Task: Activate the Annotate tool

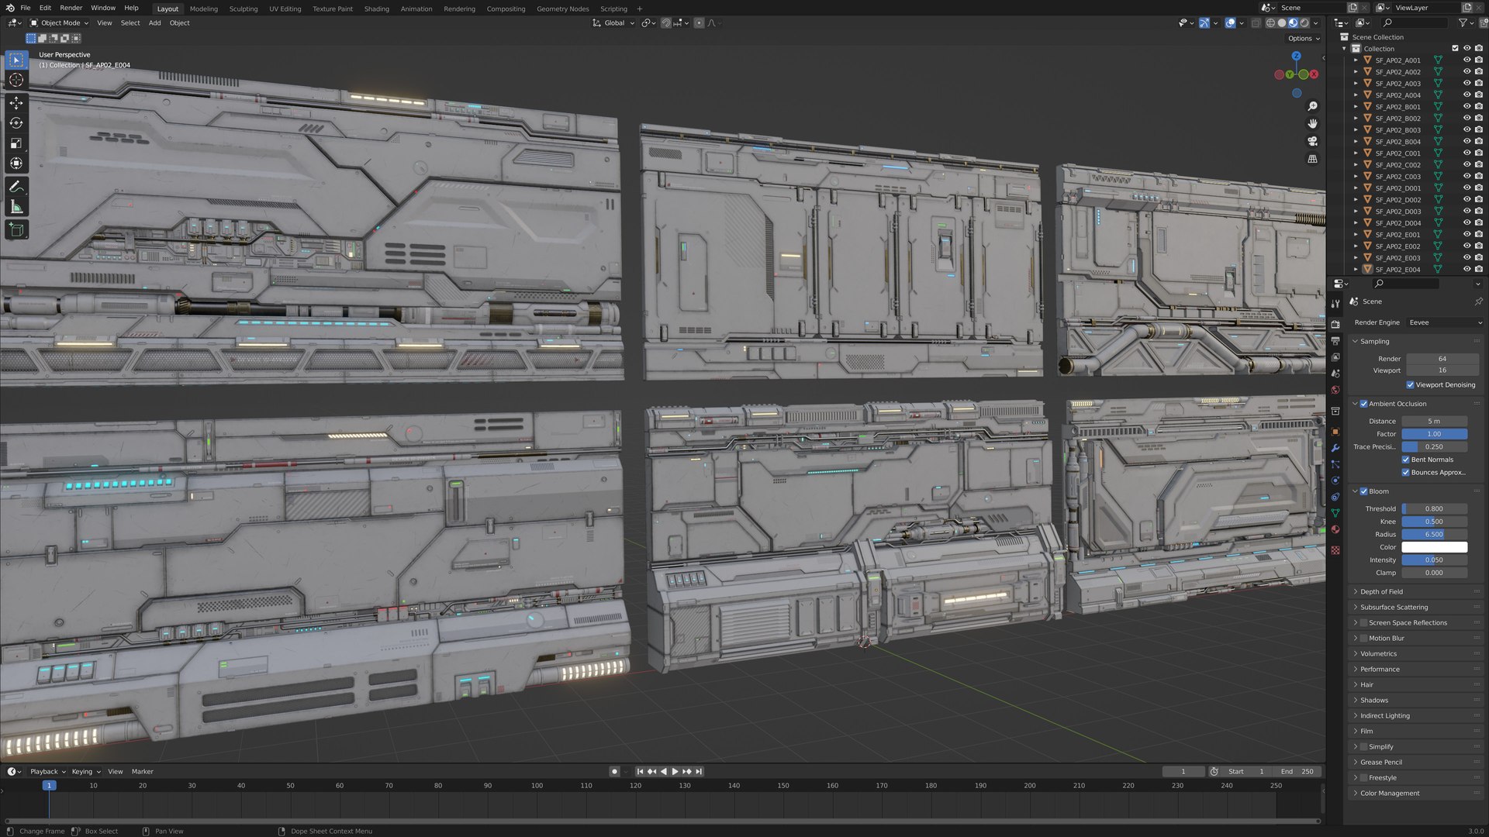Action: click(16, 187)
